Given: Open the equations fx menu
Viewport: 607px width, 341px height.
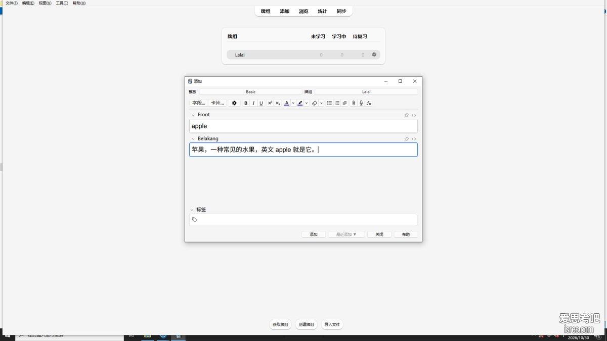Looking at the screenshot, I should click(x=369, y=103).
